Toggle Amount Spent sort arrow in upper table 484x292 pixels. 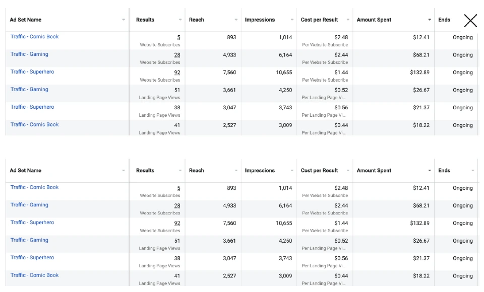coord(430,20)
